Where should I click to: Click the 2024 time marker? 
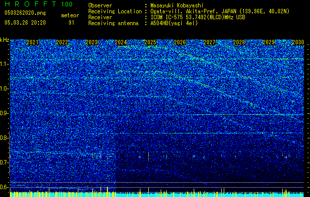pyautogui.click(x=121, y=42)
